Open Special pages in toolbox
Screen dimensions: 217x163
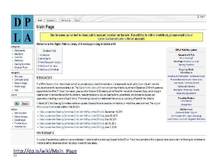click(20, 120)
